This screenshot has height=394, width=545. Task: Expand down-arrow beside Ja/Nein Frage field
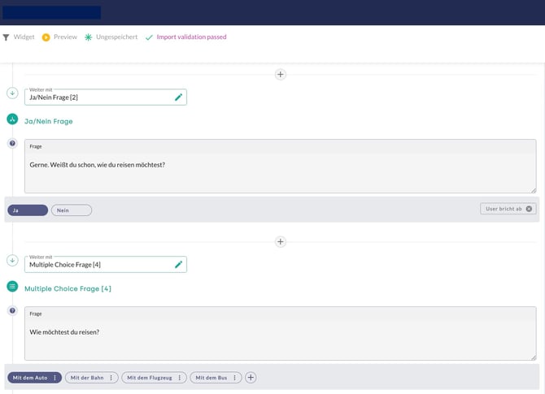[12, 93]
